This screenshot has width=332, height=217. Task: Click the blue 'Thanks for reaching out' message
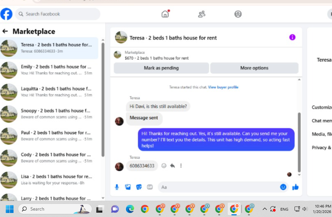coord(216,139)
